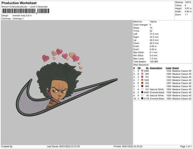
Task: Click the pink swatch in stop row 3
Action: (x=142, y=77)
